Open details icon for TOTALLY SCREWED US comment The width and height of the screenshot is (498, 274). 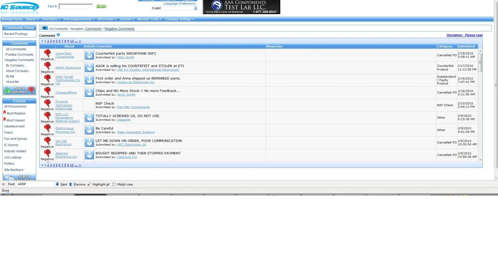click(89, 118)
